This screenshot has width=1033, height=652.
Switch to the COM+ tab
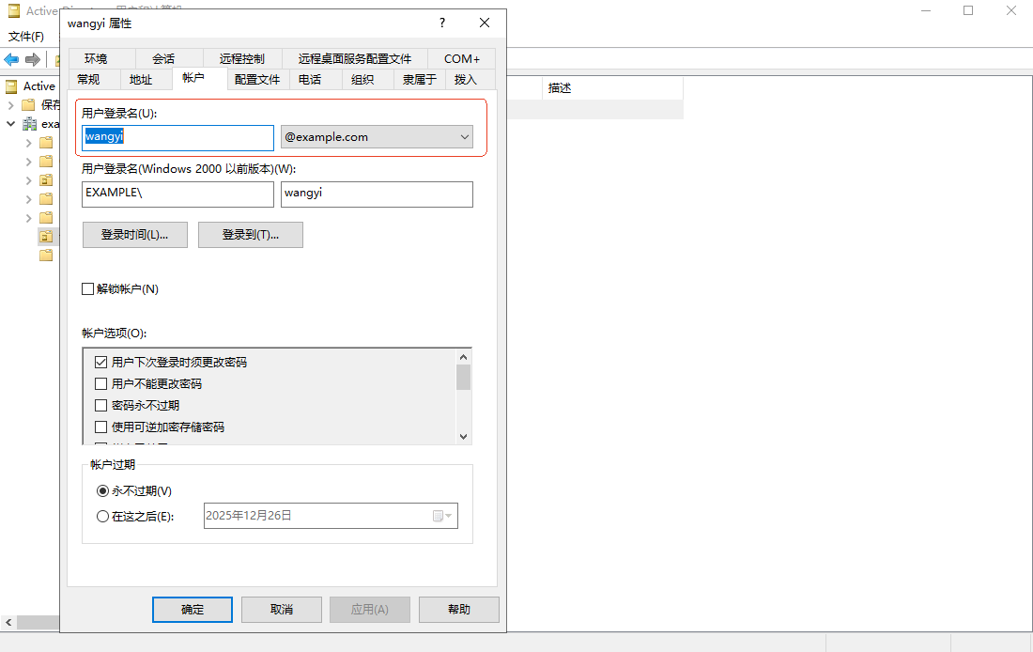[x=462, y=58]
